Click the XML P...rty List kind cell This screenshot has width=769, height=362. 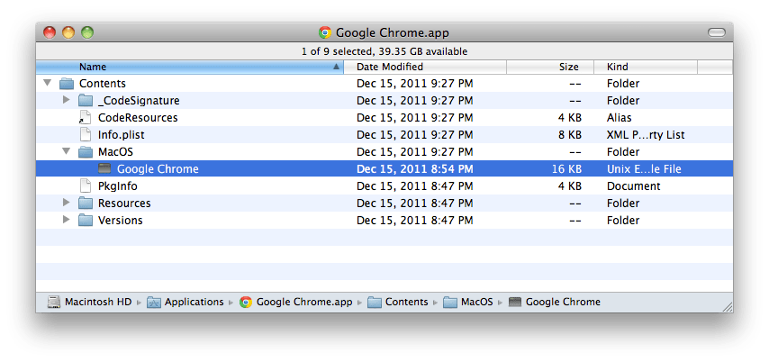646,135
